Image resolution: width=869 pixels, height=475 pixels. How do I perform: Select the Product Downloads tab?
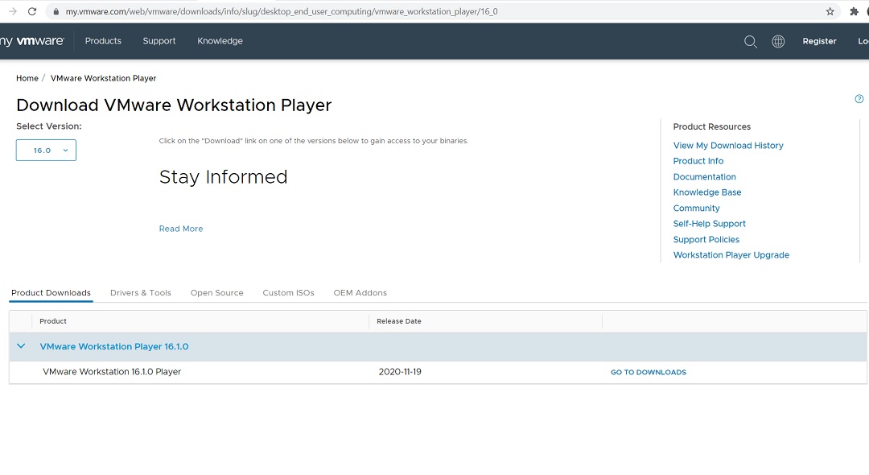tap(51, 293)
